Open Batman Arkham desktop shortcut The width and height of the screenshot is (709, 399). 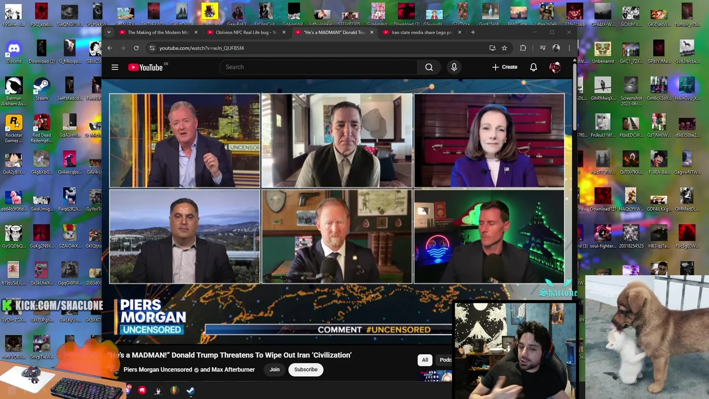coord(14,91)
